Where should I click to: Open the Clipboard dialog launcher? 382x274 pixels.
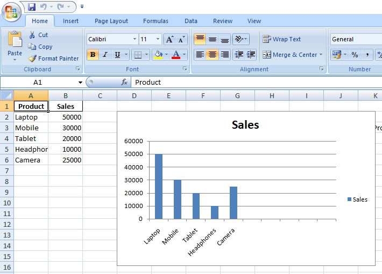(x=78, y=69)
